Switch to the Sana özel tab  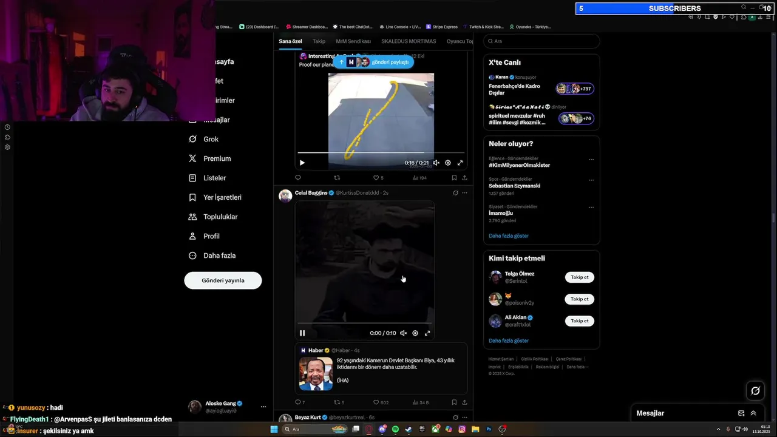(x=290, y=41)
